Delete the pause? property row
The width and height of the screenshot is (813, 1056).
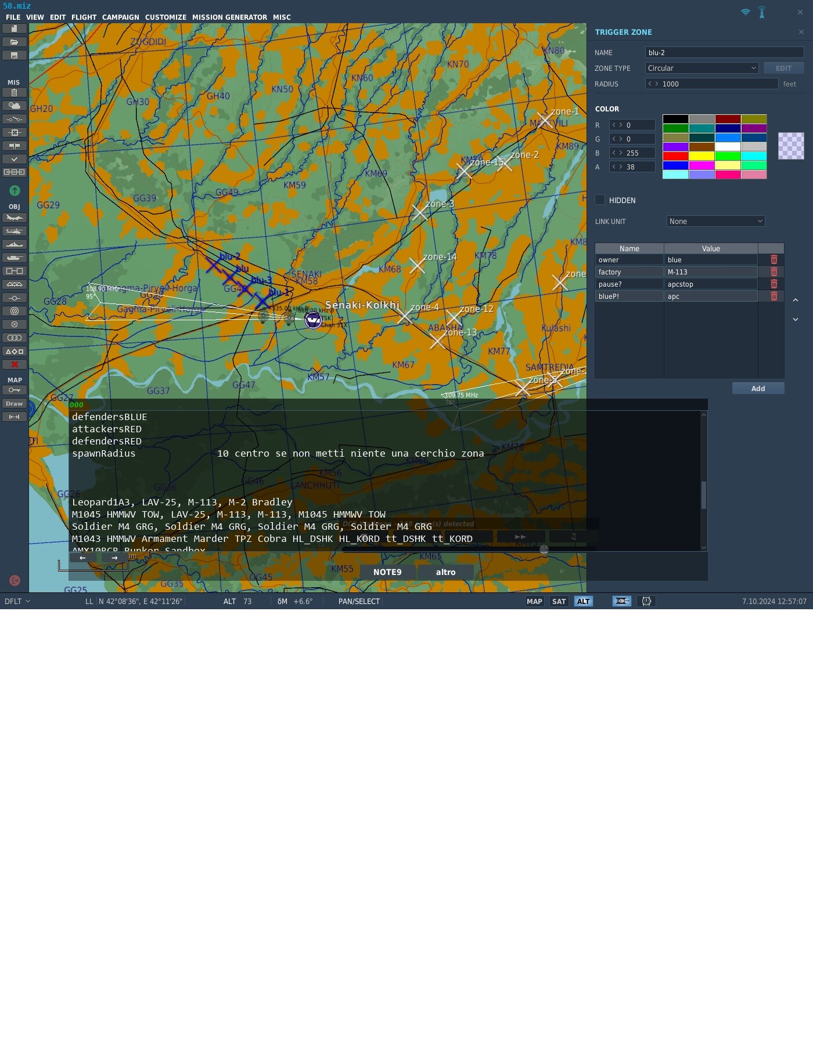[774, 284]
